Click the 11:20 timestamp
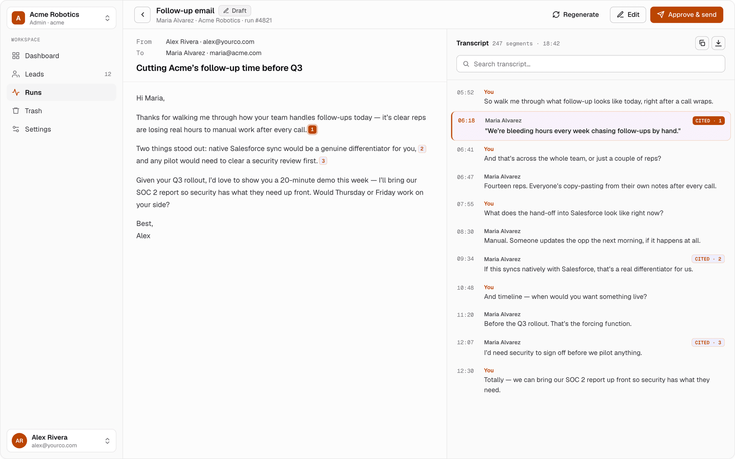This screenshot has height=459, width=735. pos(465,315)
